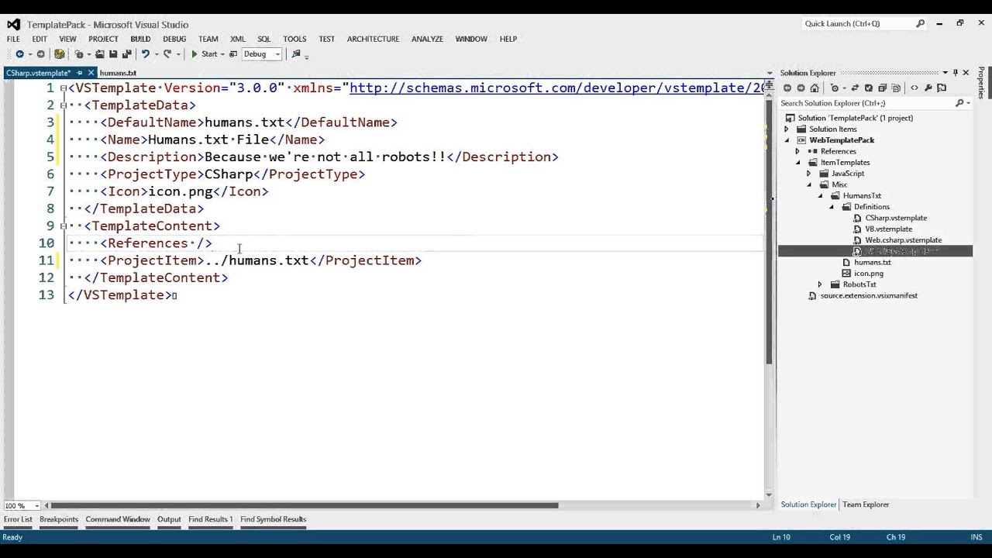The width and height of the screenshot is (992, 558).
Task: Open the TOOLS menu
Action: 294,39
